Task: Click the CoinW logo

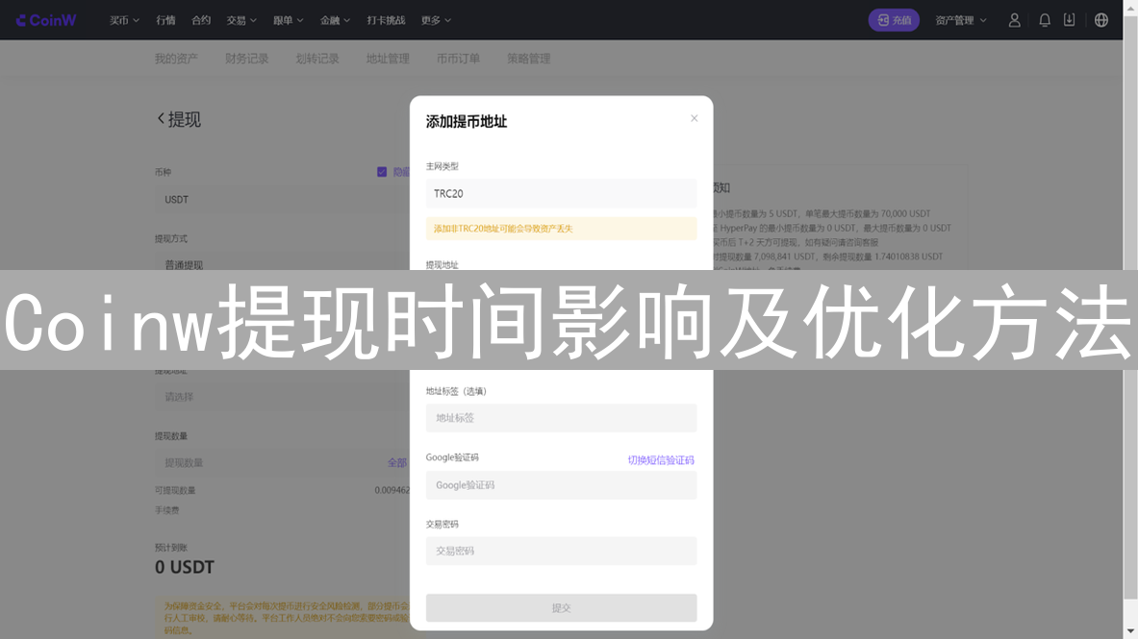Action: [x=46, y=20]
